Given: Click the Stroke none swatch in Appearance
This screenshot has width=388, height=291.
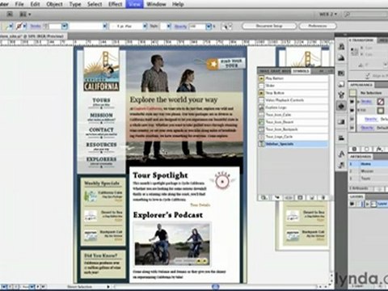Looking at the screenshot, I should [x=381, y=102].
